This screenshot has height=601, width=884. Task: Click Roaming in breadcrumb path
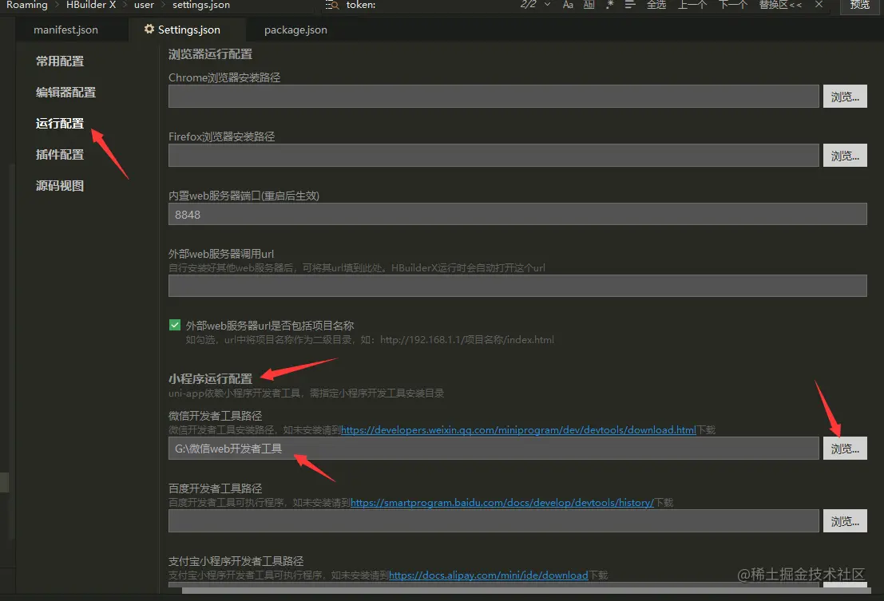pyautogui.click(x=26, y=5)
